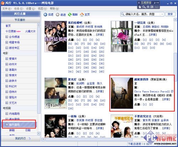Click the green 刷新 refresh icon

click(x=70, y=15)
